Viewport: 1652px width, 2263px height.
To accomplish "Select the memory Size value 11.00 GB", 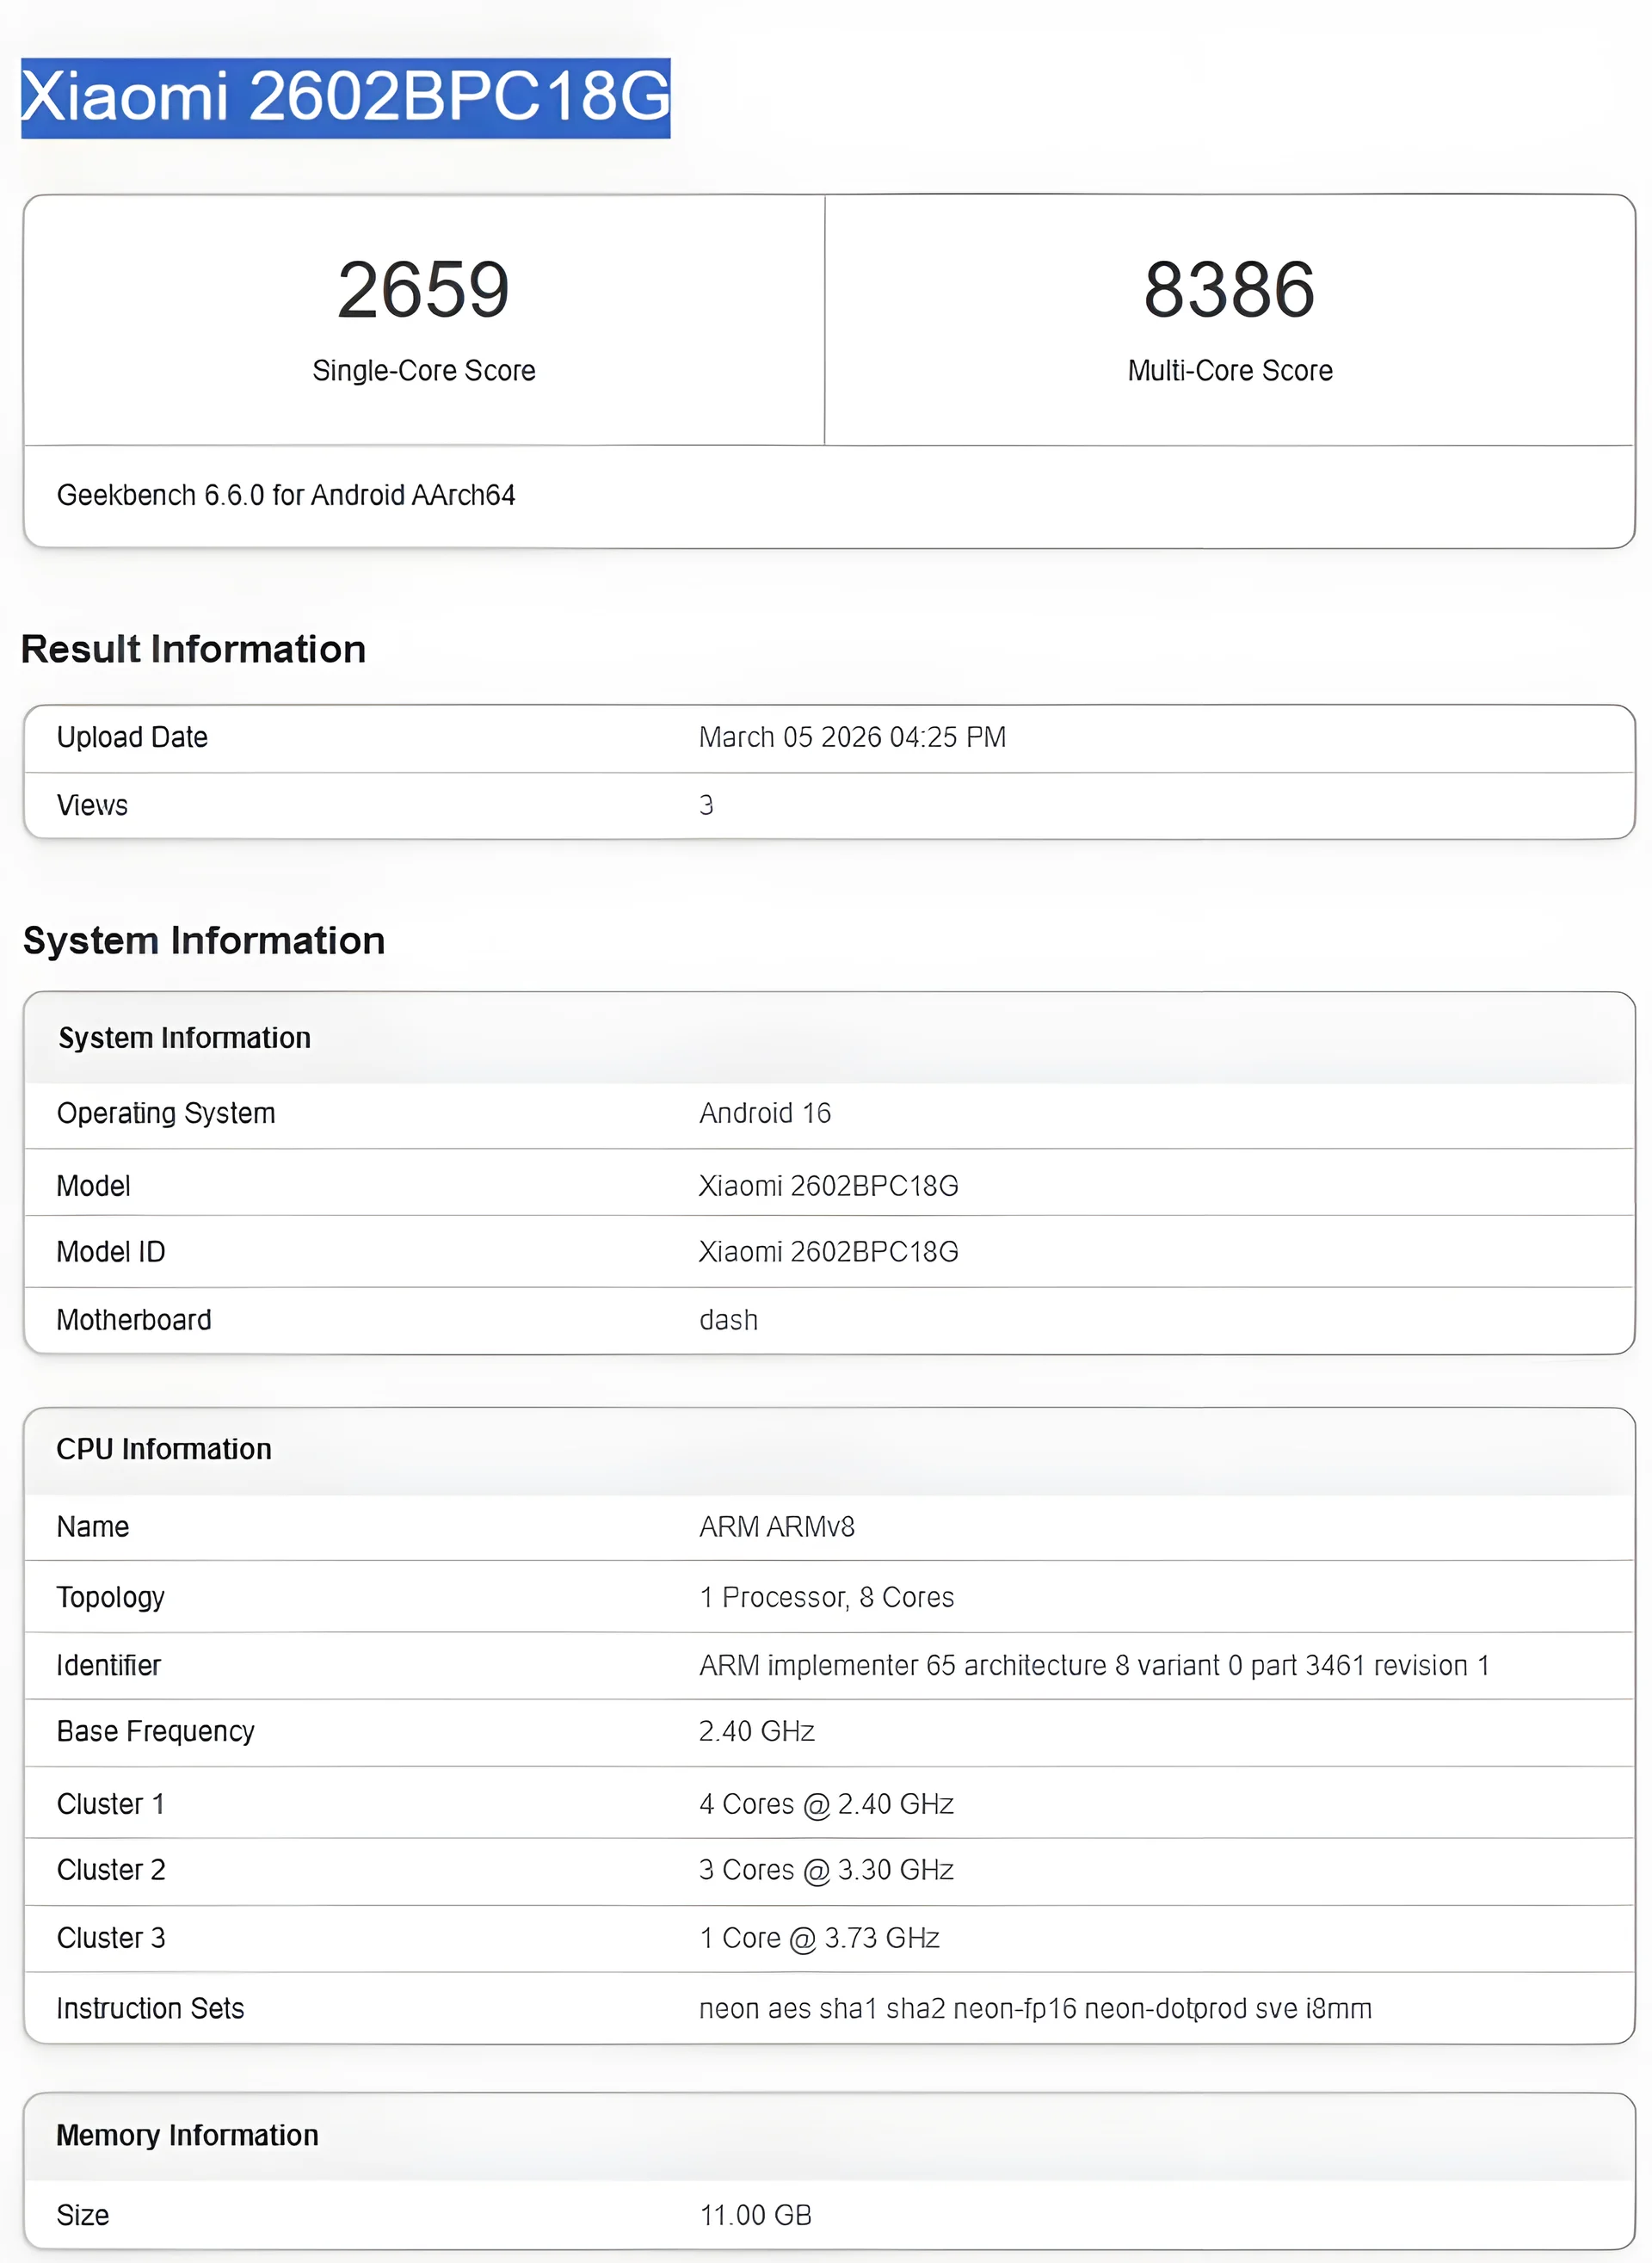I will pos(753,2215).
